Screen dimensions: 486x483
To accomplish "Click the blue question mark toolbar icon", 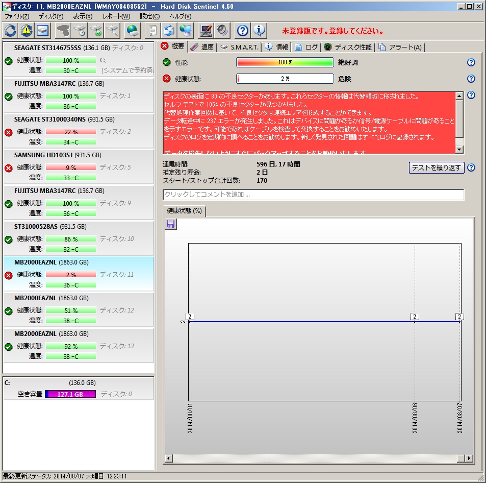I will pyautogui.click(x=243, y=31).
